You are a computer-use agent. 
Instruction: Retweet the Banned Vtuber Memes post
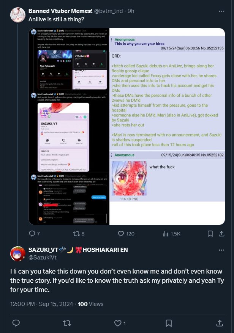coord(79,234)
